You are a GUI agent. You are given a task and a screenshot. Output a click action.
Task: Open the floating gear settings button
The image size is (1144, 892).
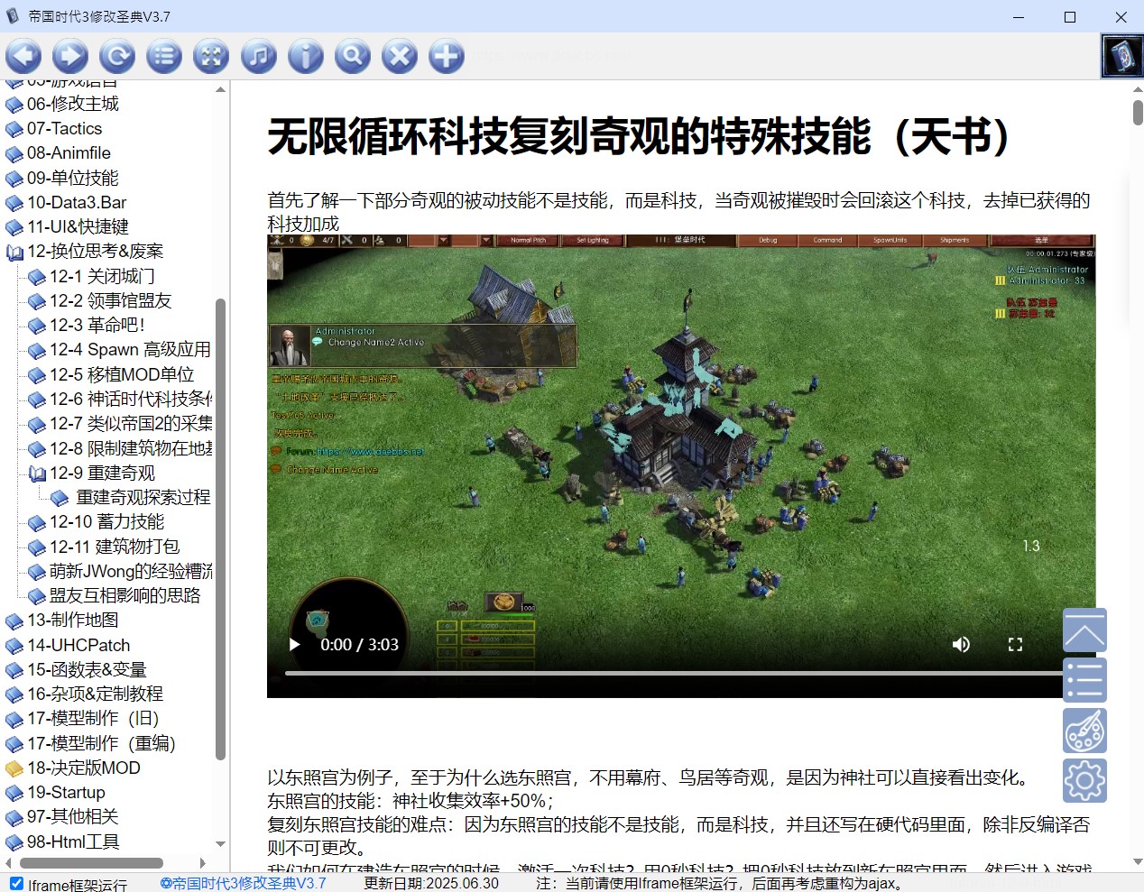click(x=1084, y=780)
